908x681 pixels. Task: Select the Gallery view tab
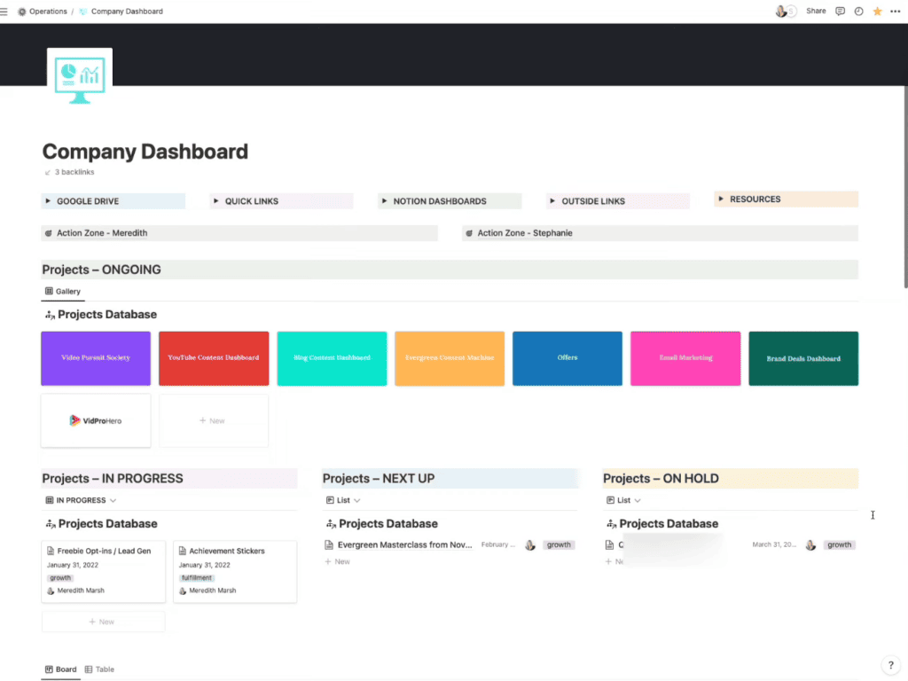pyautogui.click(x=63, y=291)
